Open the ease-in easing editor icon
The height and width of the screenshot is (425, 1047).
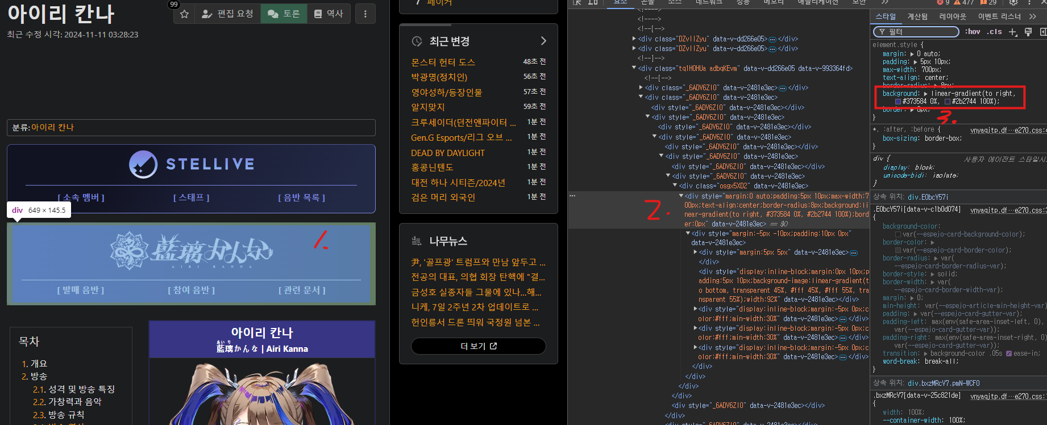pyautogui.click(x=1009, y=354)
